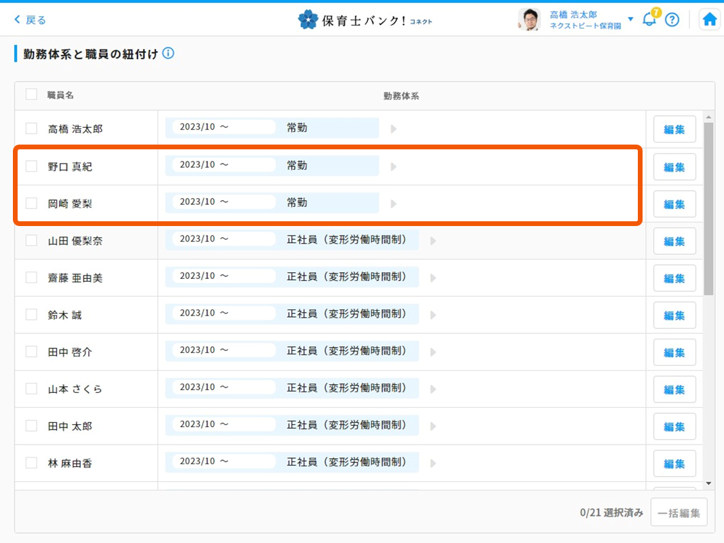This screenshot has height=543, width=724.
Task: Click the 保育士バンク! logo
Action: point(364,20)
